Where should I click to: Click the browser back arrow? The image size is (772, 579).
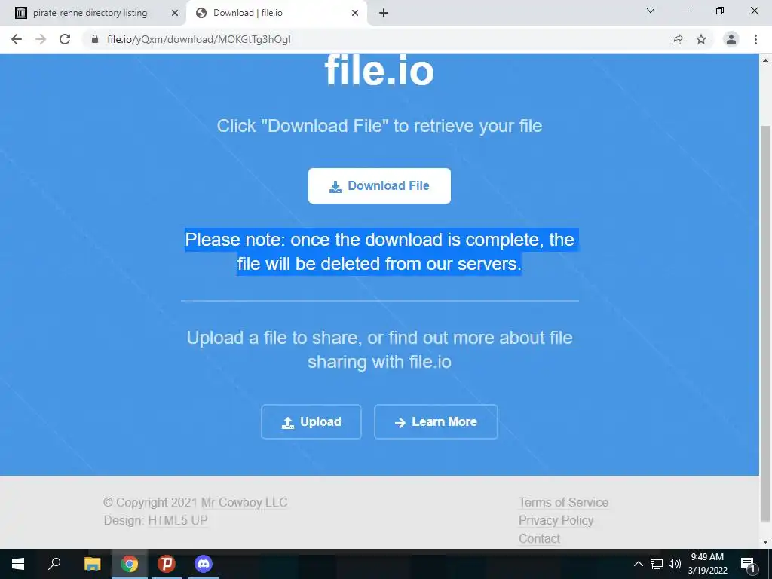point(17,39)
